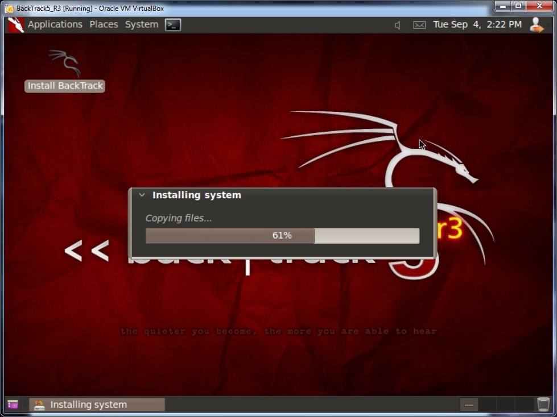
Task: Open the System menu
Action: coord(141,24)
